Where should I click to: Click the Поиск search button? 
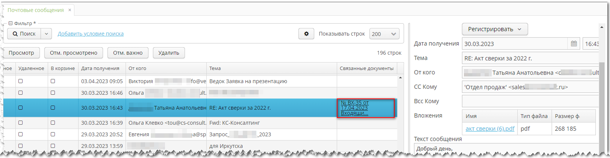coord(24,34)
